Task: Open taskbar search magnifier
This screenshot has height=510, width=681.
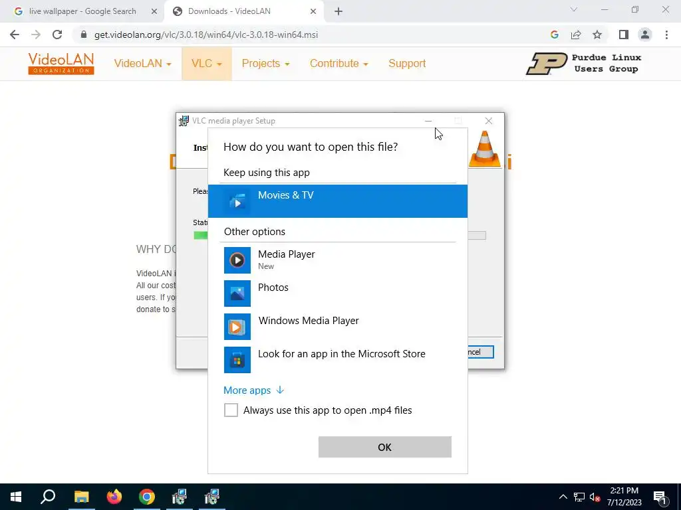Action: tap(48, 497)
